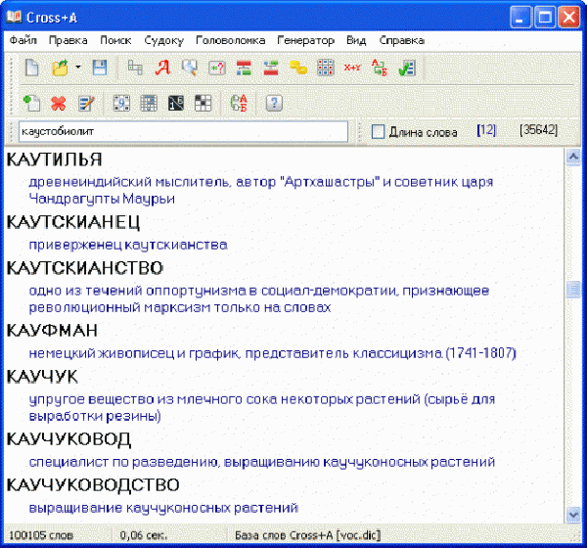Click the new document icon
This screenshot has height=548, width=587.
32,68
